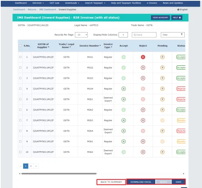Image resolution: width=202 pixels, height=188 pixels.
Task: Select row 3 checkbox for M1b3
Action: tap(20, 78)
